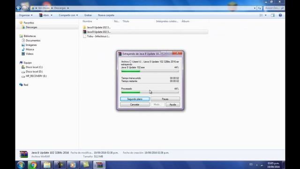
Task: Select Equipo in the navigation pane
Action: point(28,62)
